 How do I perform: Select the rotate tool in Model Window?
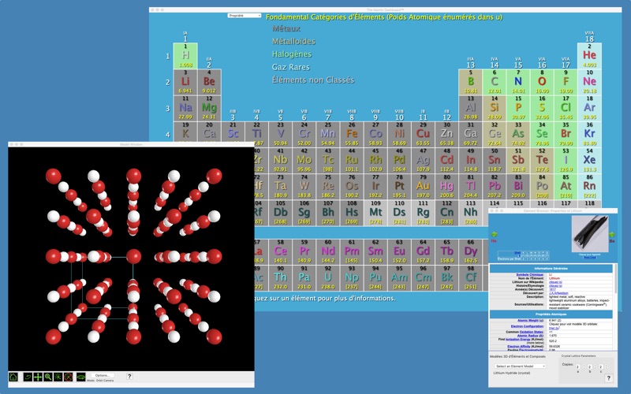28,377
